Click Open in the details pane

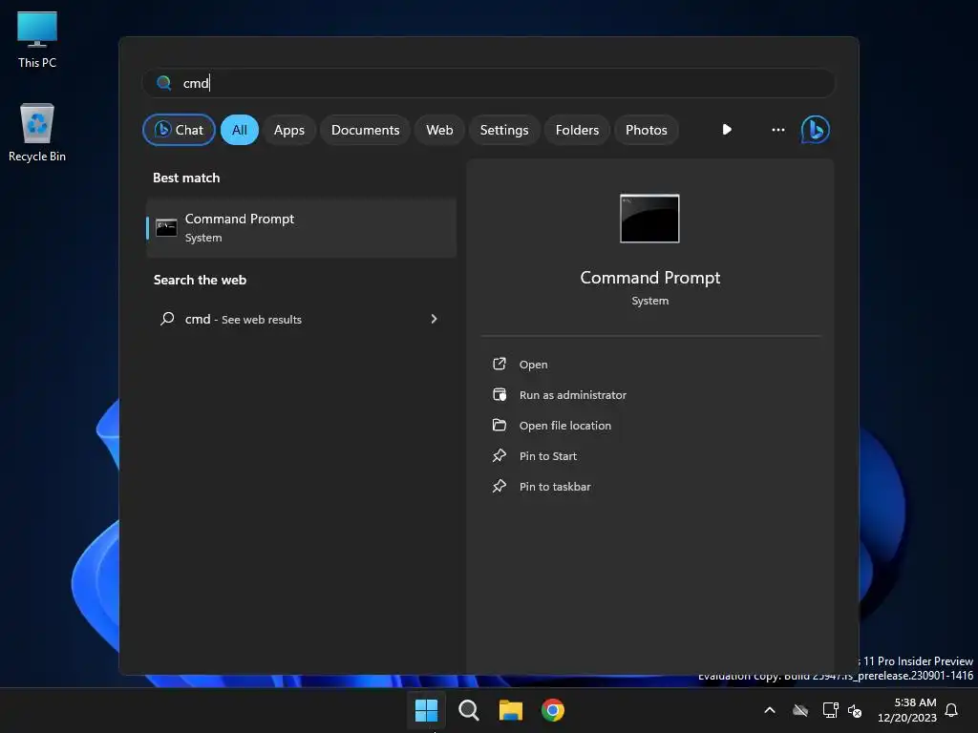tap(533, 365)
